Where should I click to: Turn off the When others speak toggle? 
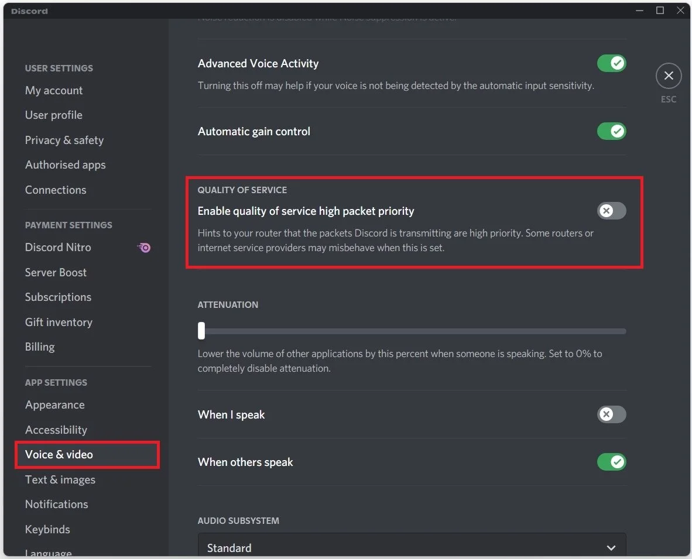pos(611,462)
